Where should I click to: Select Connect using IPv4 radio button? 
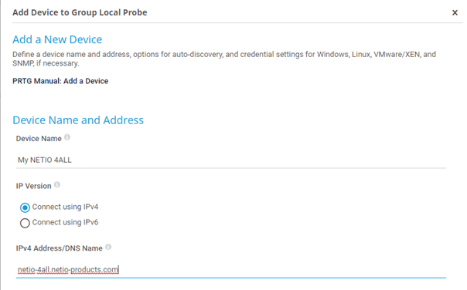pos(25,207)
